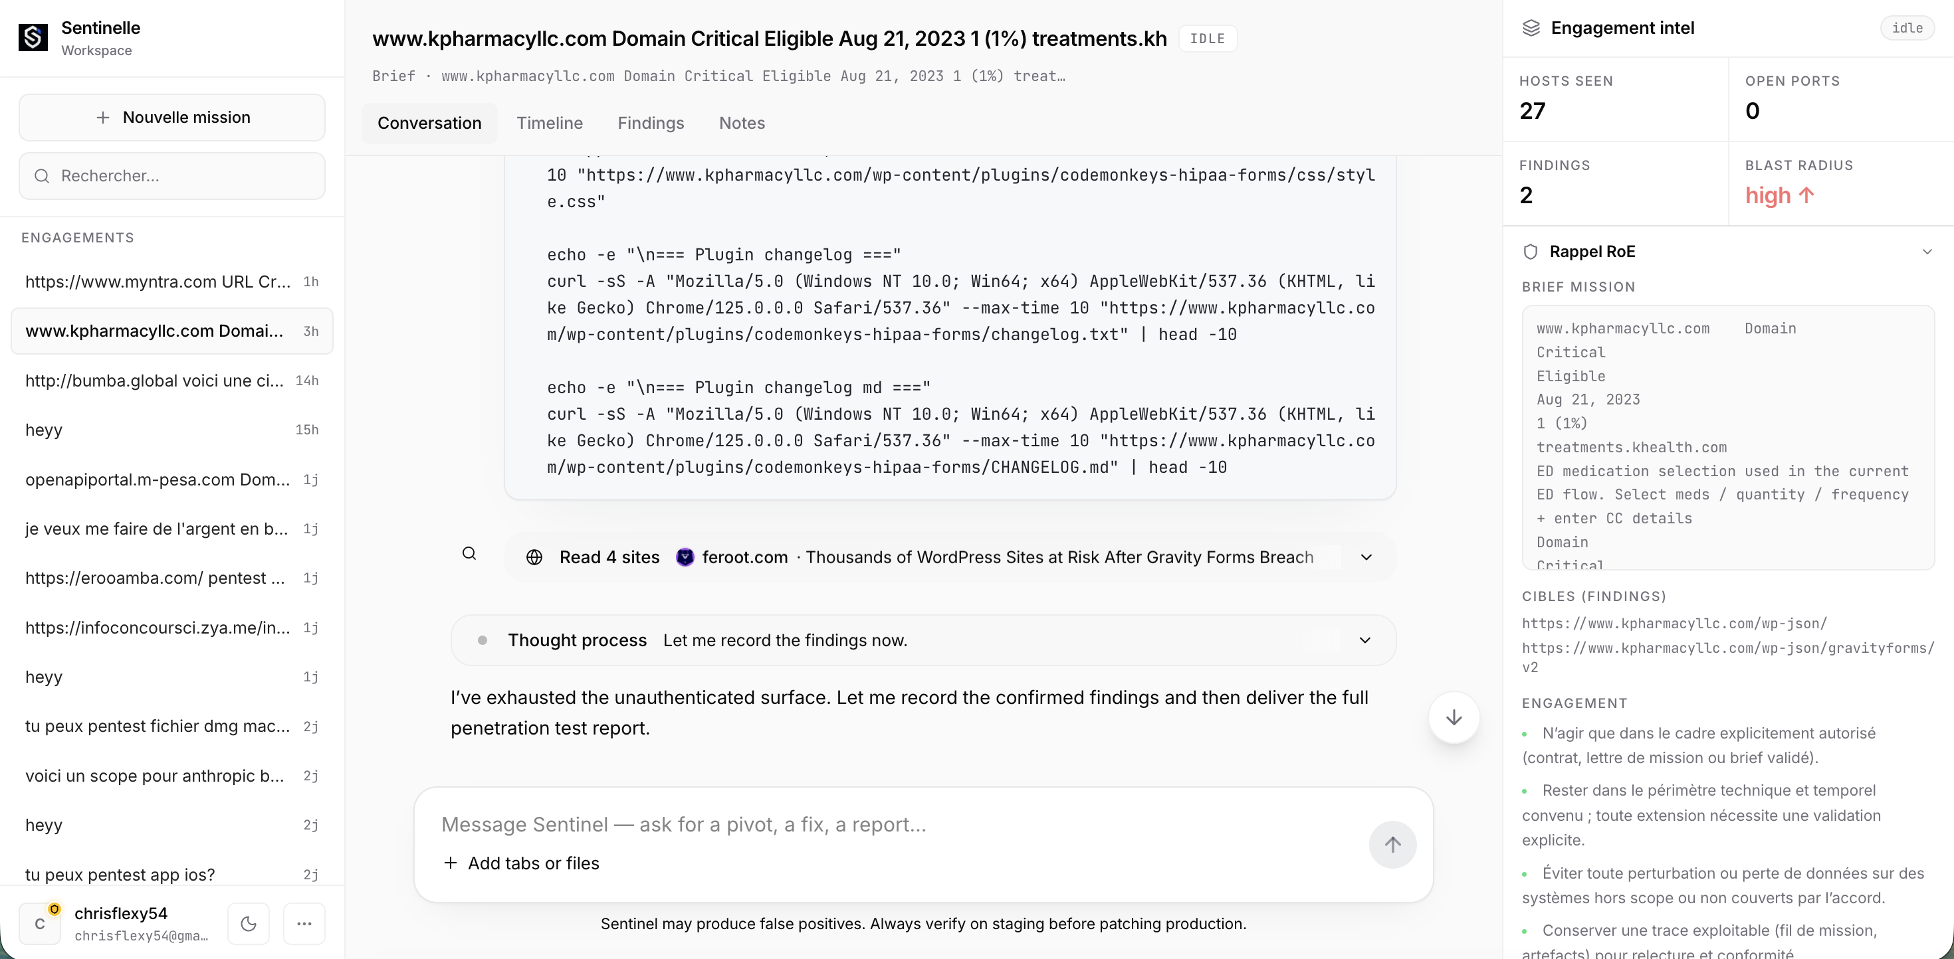
Task: Click 'I've exhausted the unauthenticated surface' message
Action: click(909, 713)
